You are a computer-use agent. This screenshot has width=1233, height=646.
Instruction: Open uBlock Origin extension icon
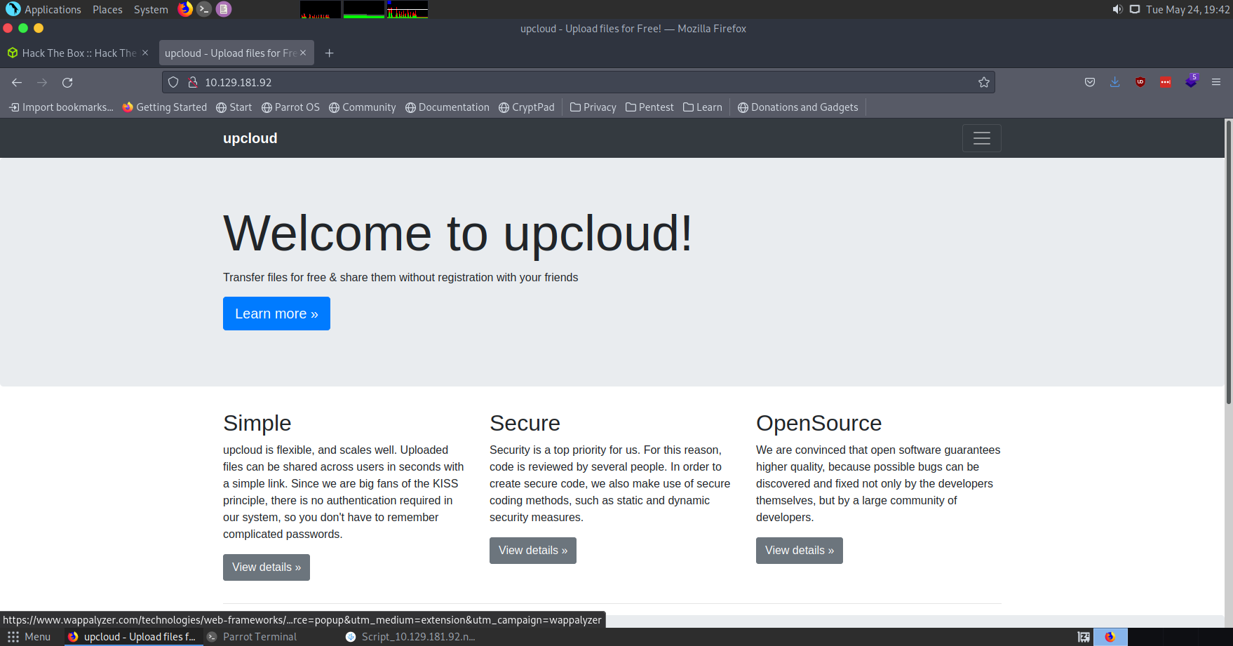pyautogui.click(x=1140, y=83)
